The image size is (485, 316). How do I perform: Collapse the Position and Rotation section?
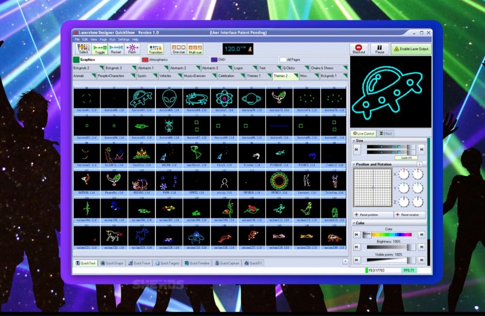(x=354, y=164)
